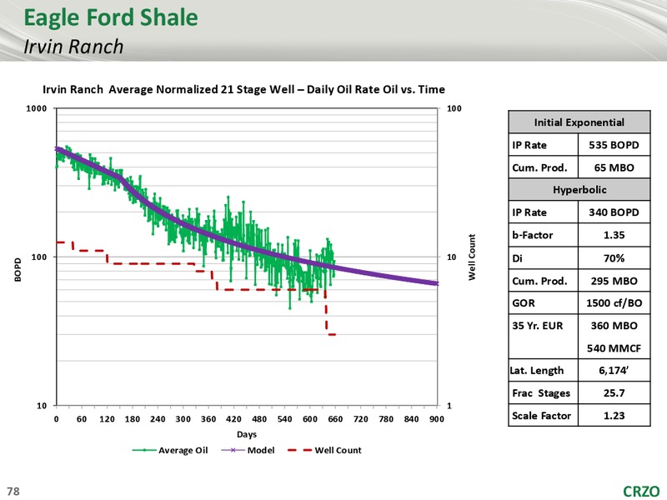
Task: Select the '540 MMCF' EUR value
Action: pos(614,348)
